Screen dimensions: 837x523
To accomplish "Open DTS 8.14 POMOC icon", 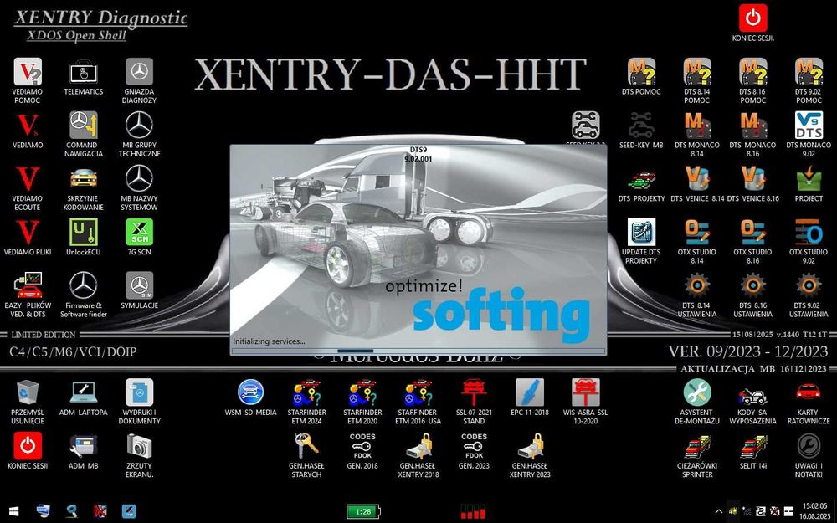I will (697, 71).
